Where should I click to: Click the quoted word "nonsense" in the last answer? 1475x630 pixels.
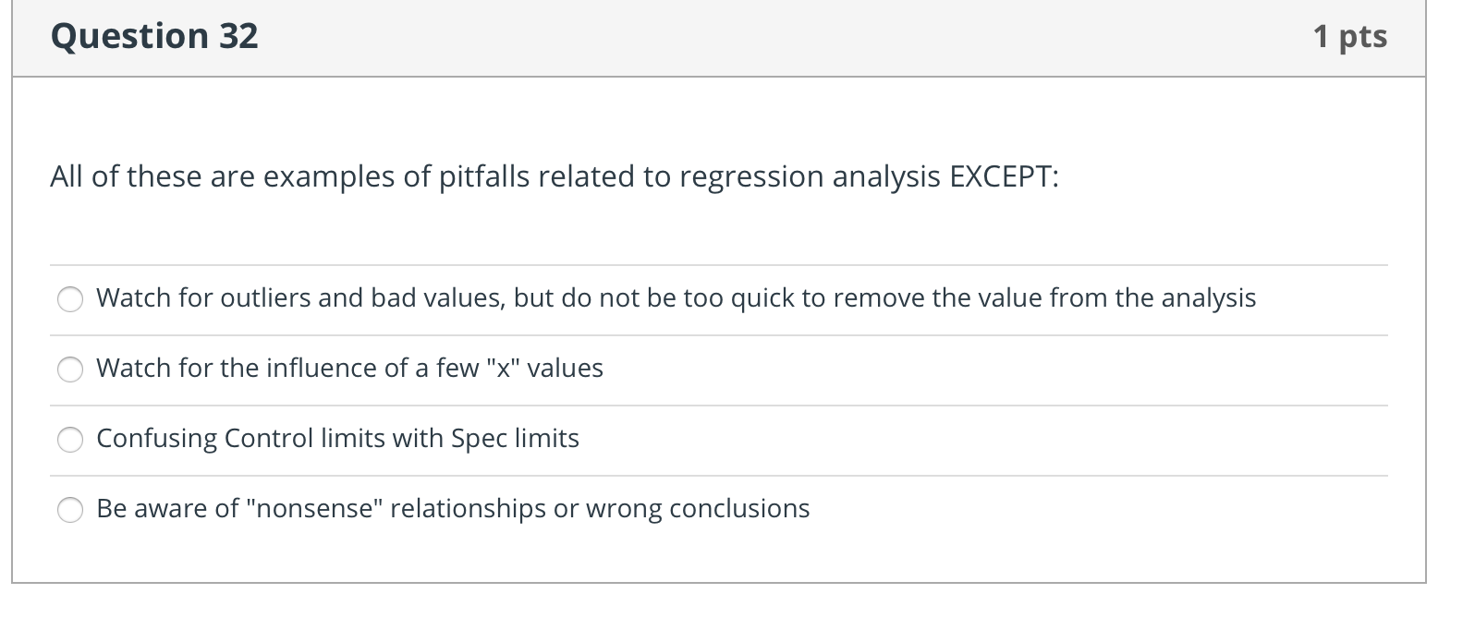(x=313, y=509)
